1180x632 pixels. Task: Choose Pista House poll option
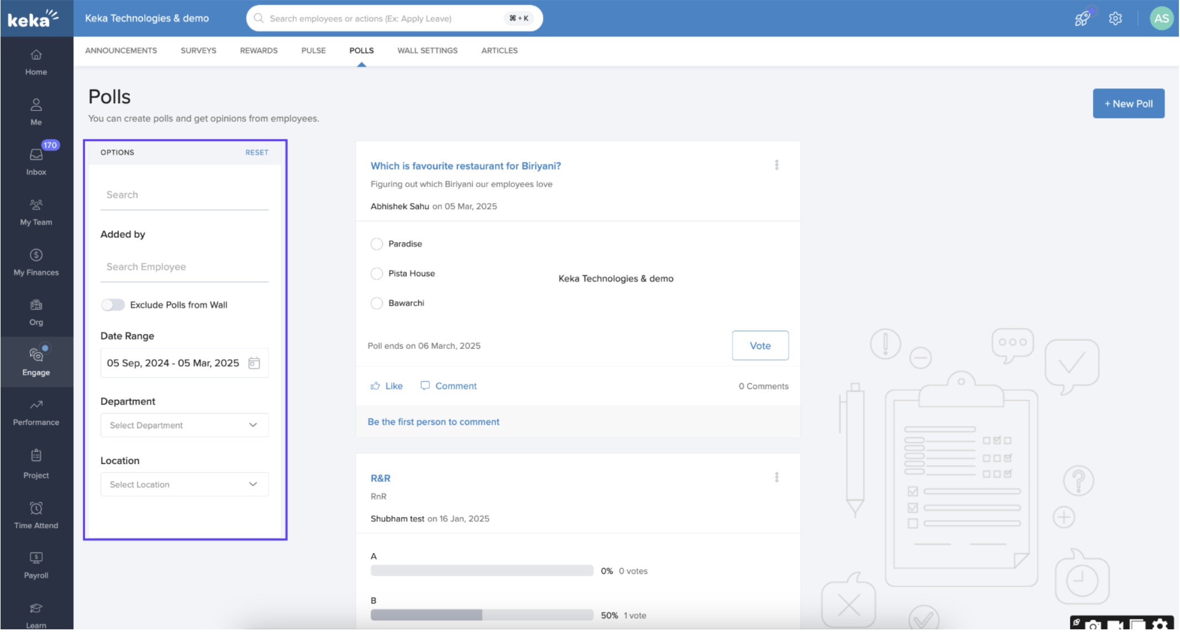point(376,273)
